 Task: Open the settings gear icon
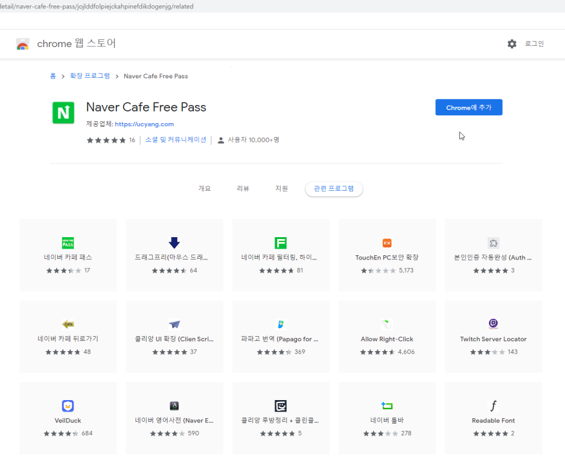[x=512, y=43]
